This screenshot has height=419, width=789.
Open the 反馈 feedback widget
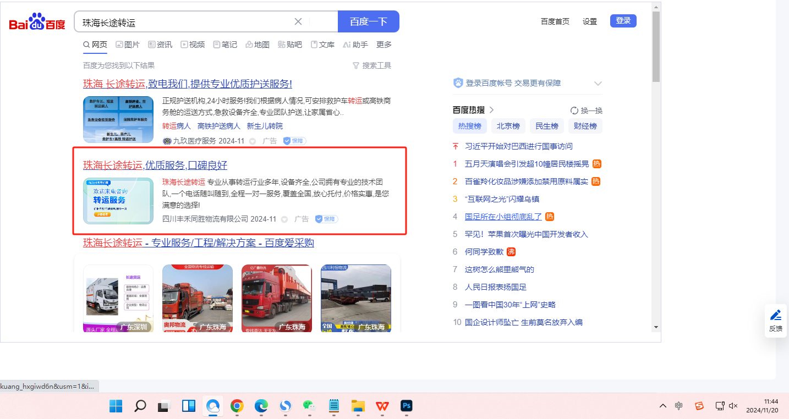click(776, 321)
